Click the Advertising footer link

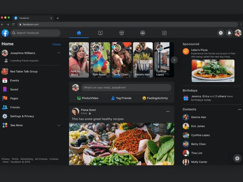click(x=26, y=159)
